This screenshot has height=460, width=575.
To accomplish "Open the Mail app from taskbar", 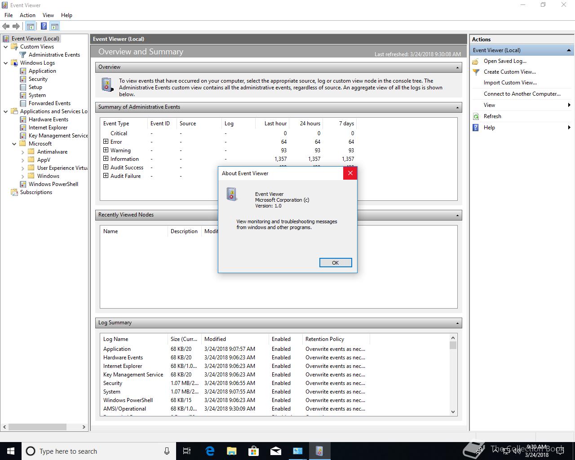I will (276, 451).
